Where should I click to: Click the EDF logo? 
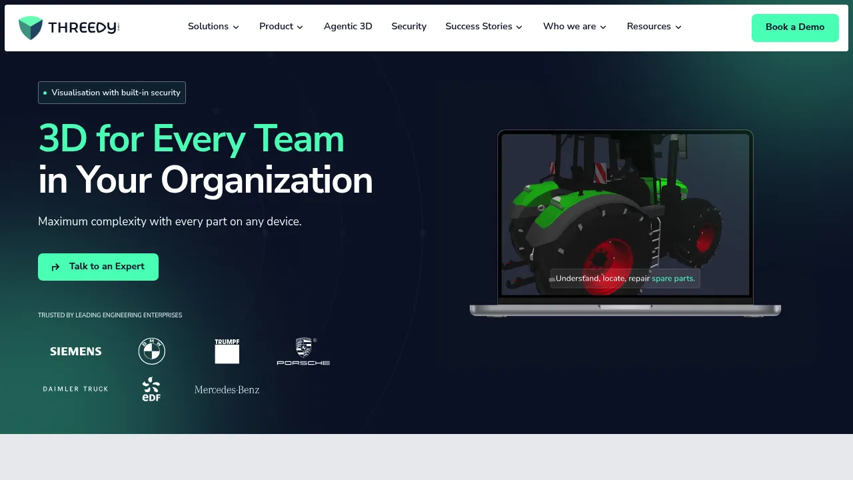point(151,389)
